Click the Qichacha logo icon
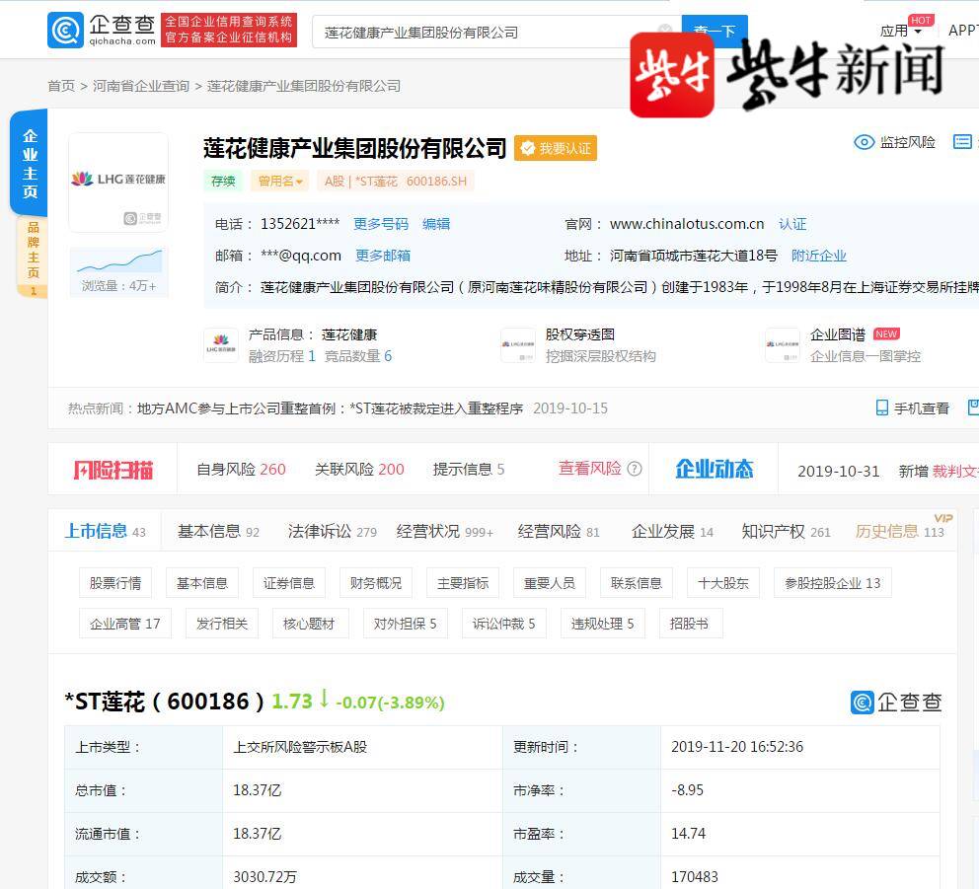 pyautogui.click(x=65, y=30)
